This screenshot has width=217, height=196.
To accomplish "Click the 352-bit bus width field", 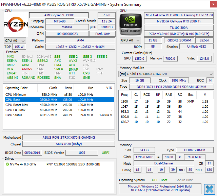I will 204,40.
